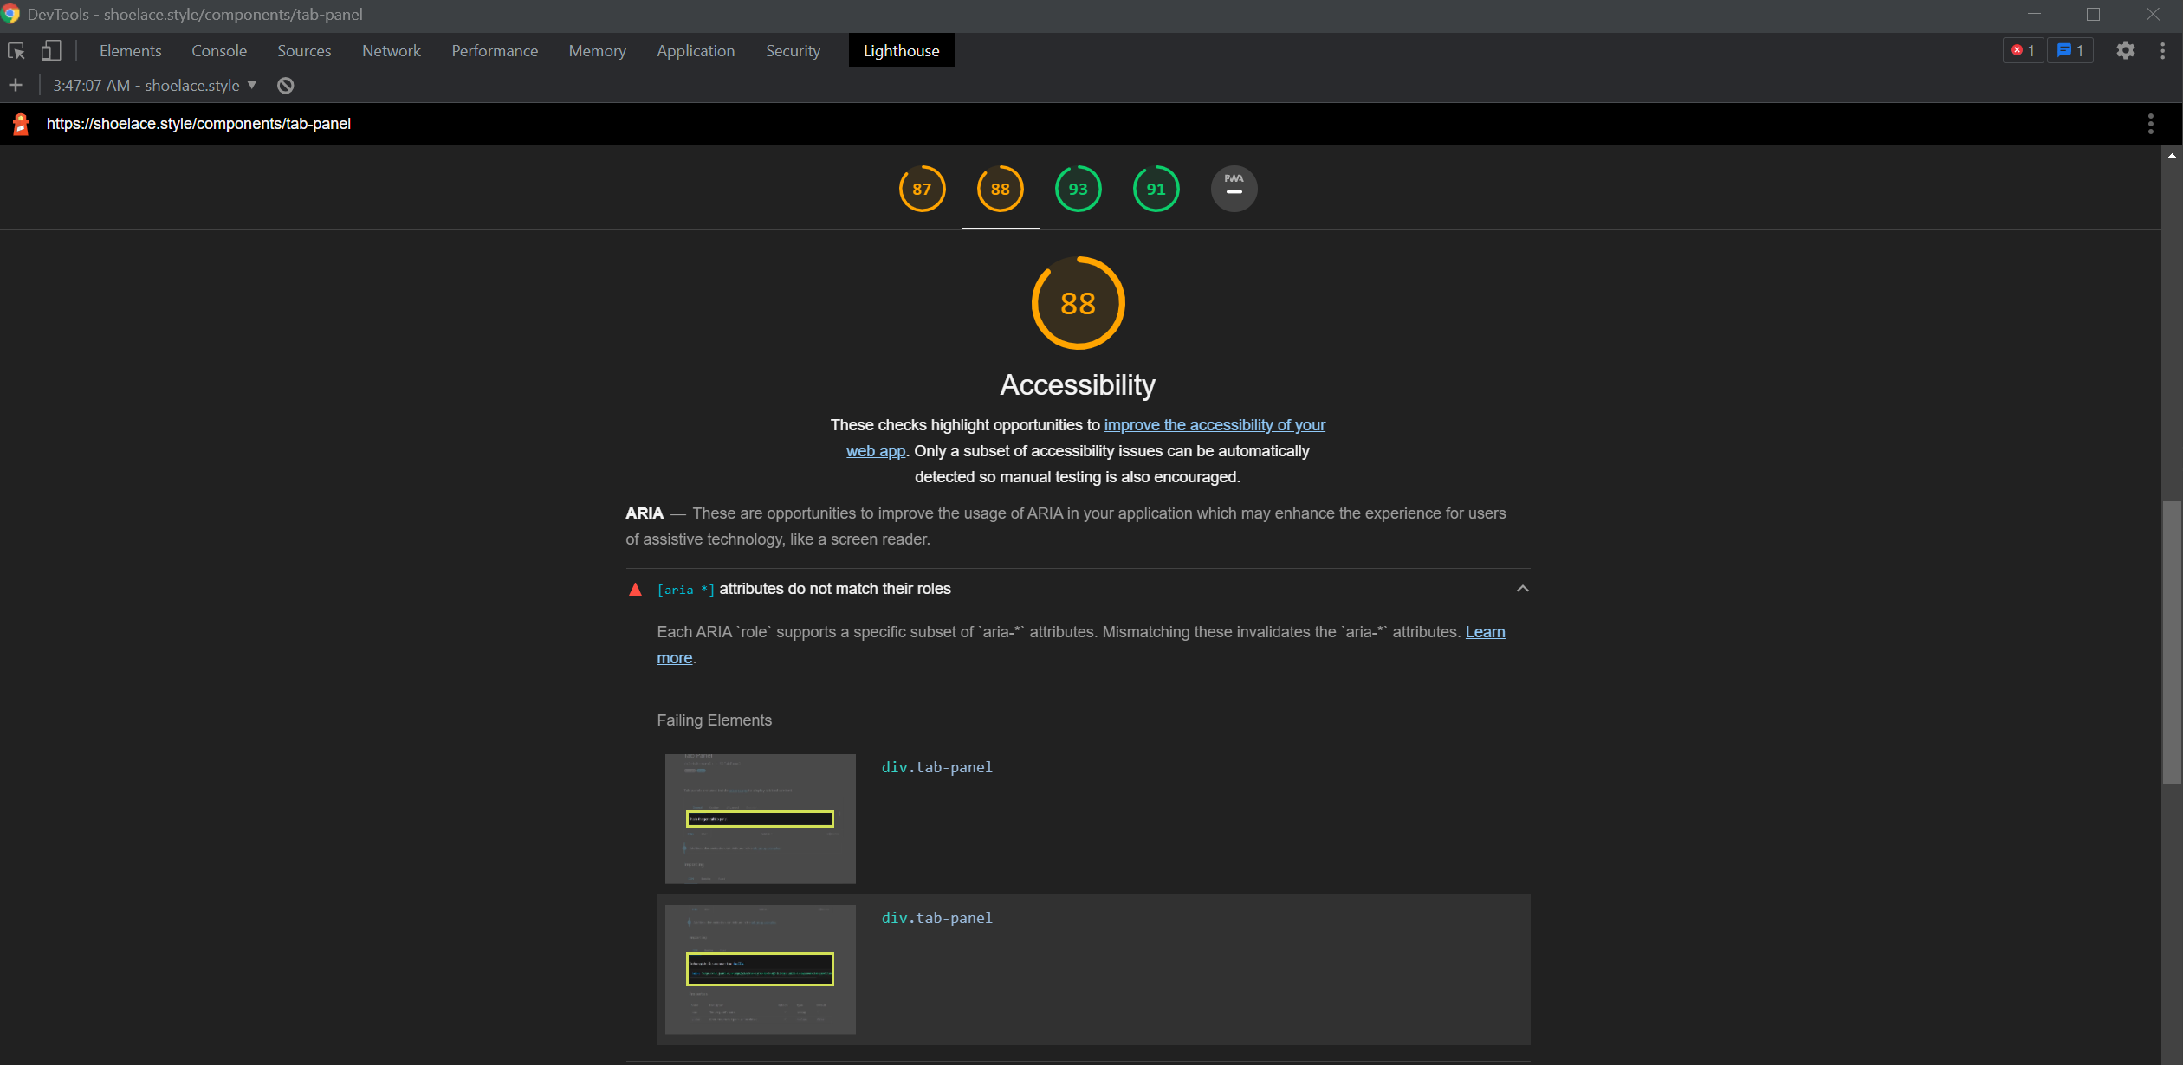Open the DevTools settings gear
This screenshot has height=1065, width=2183.
[2125, 51]
